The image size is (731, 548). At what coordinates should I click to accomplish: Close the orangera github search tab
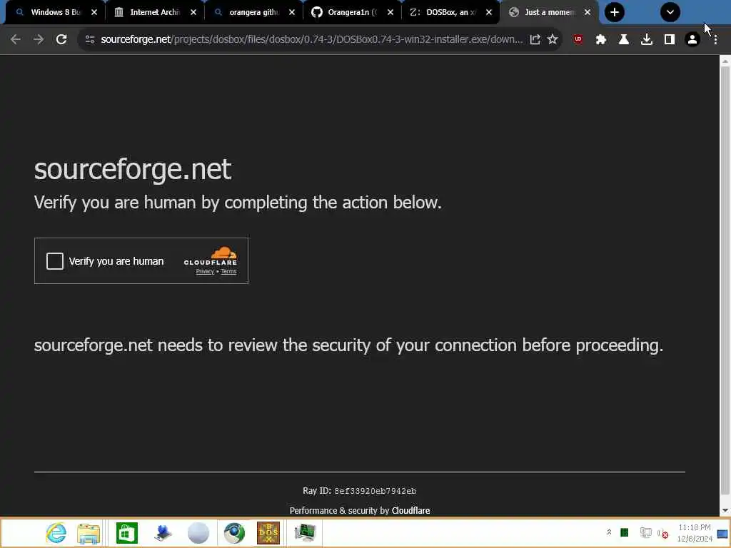point(292,12)
